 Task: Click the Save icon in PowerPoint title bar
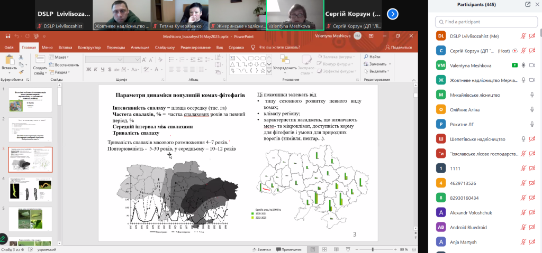tap(7, 36)
